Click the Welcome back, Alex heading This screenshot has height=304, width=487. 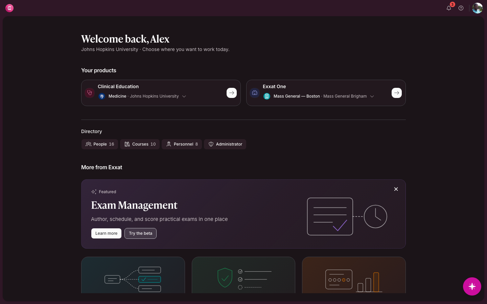point(125,39)
